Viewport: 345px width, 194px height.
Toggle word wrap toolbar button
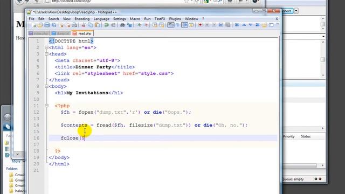[x=171, y=25]
